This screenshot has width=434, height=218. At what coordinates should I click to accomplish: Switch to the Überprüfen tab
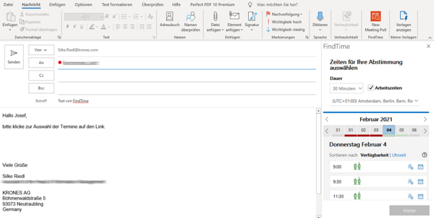tap(152, 5)
